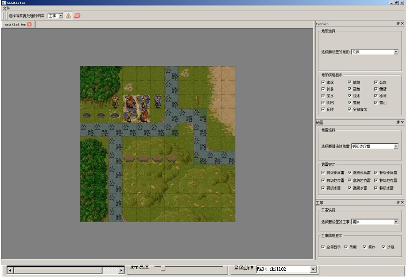Toggle 全部显示 in terrain info display
This screenshot has height=277, width=407.
350,110
